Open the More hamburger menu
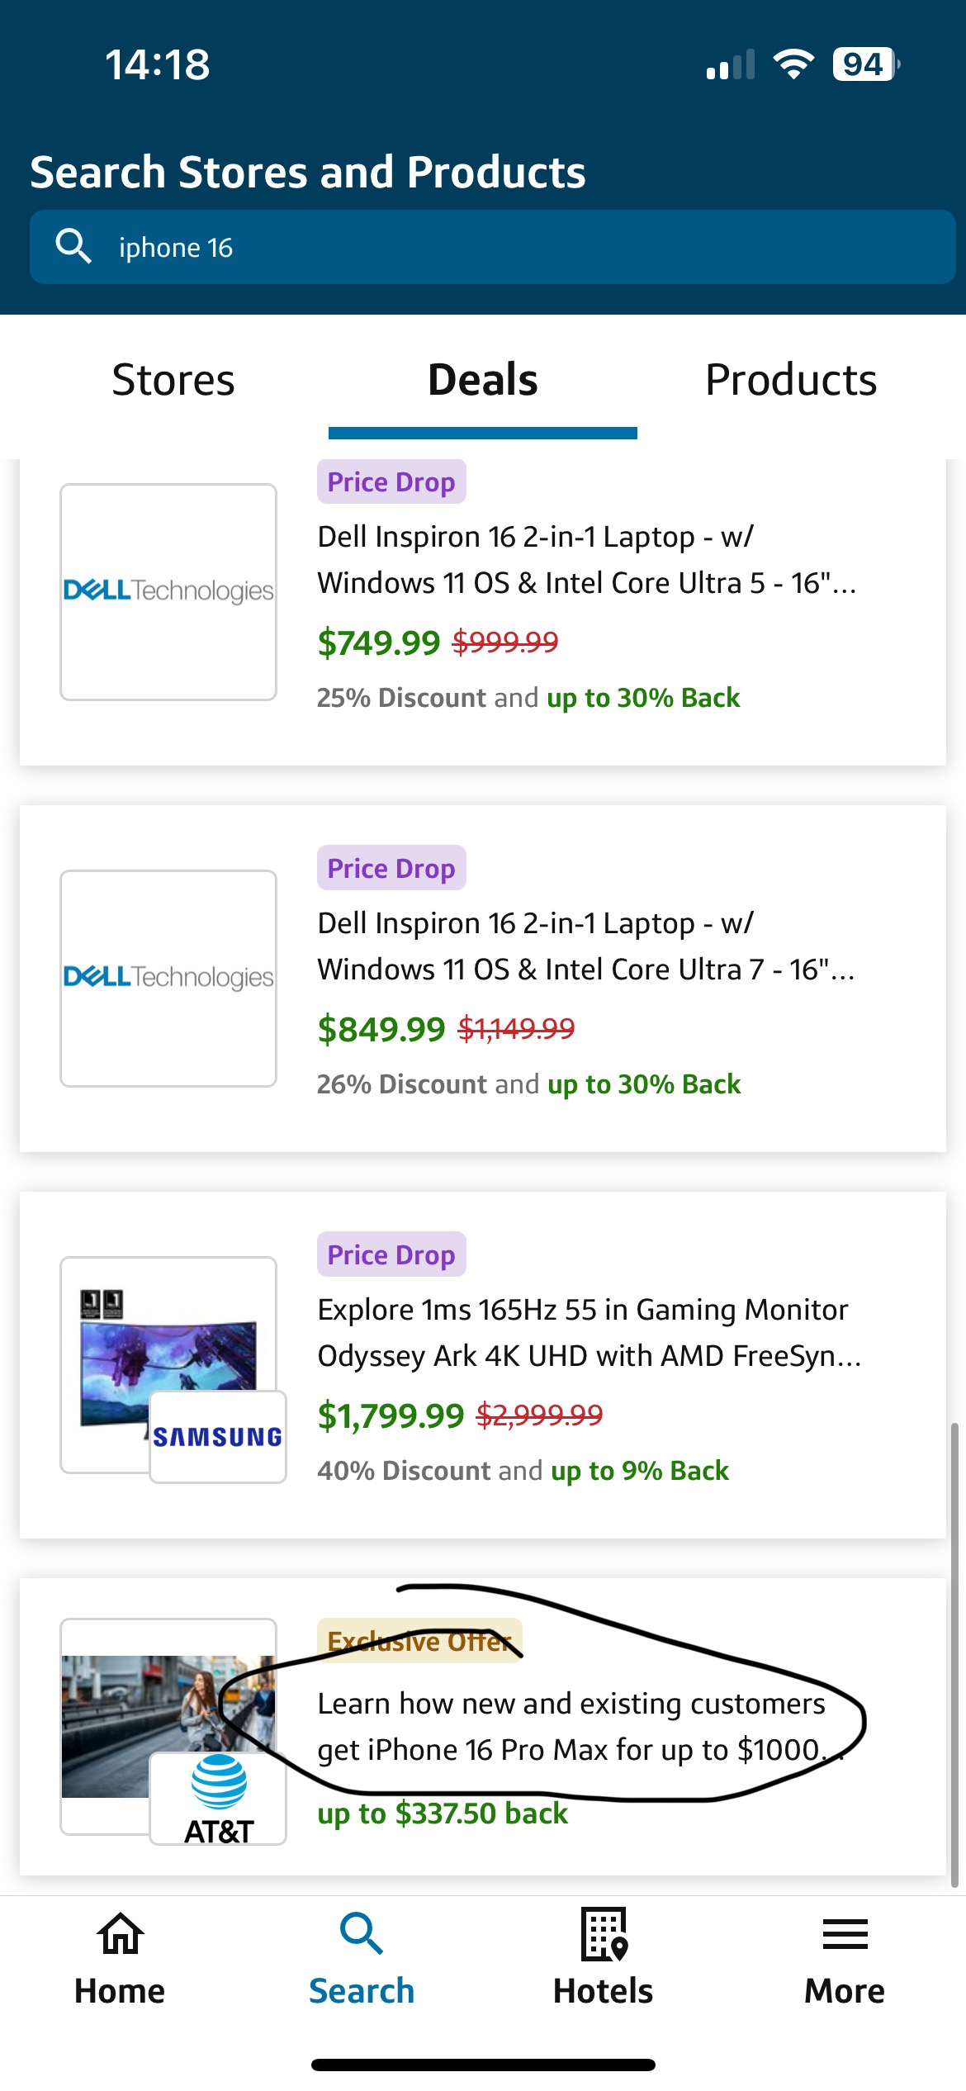This screenshot has width=966, height=2091. tap(845, 1935)
